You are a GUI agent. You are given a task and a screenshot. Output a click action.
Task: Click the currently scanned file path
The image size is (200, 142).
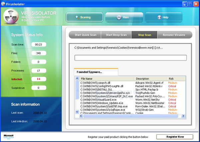(118, 48)
